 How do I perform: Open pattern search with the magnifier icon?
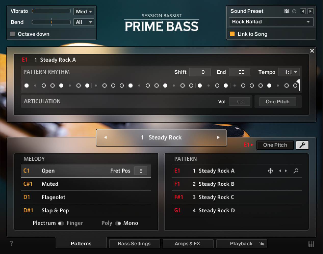[296, 171]
